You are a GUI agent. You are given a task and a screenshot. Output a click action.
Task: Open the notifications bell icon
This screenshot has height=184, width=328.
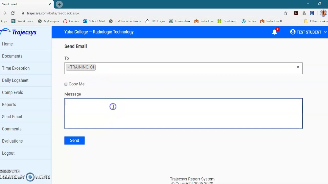(274, 32)
